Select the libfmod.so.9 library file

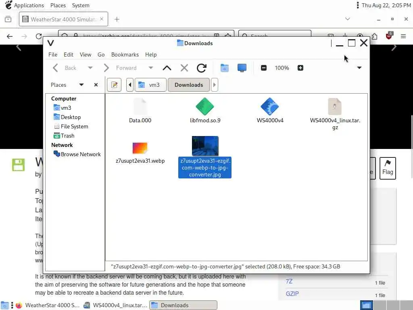click(x=205, y=107)
